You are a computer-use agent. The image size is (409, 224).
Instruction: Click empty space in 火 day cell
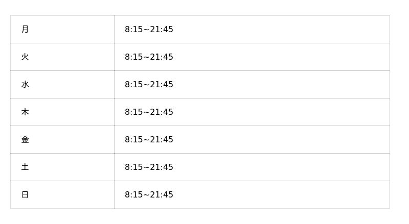(72, 57)
